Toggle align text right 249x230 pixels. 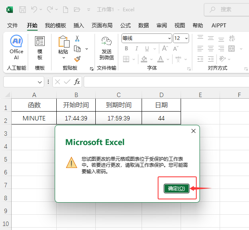221,48
